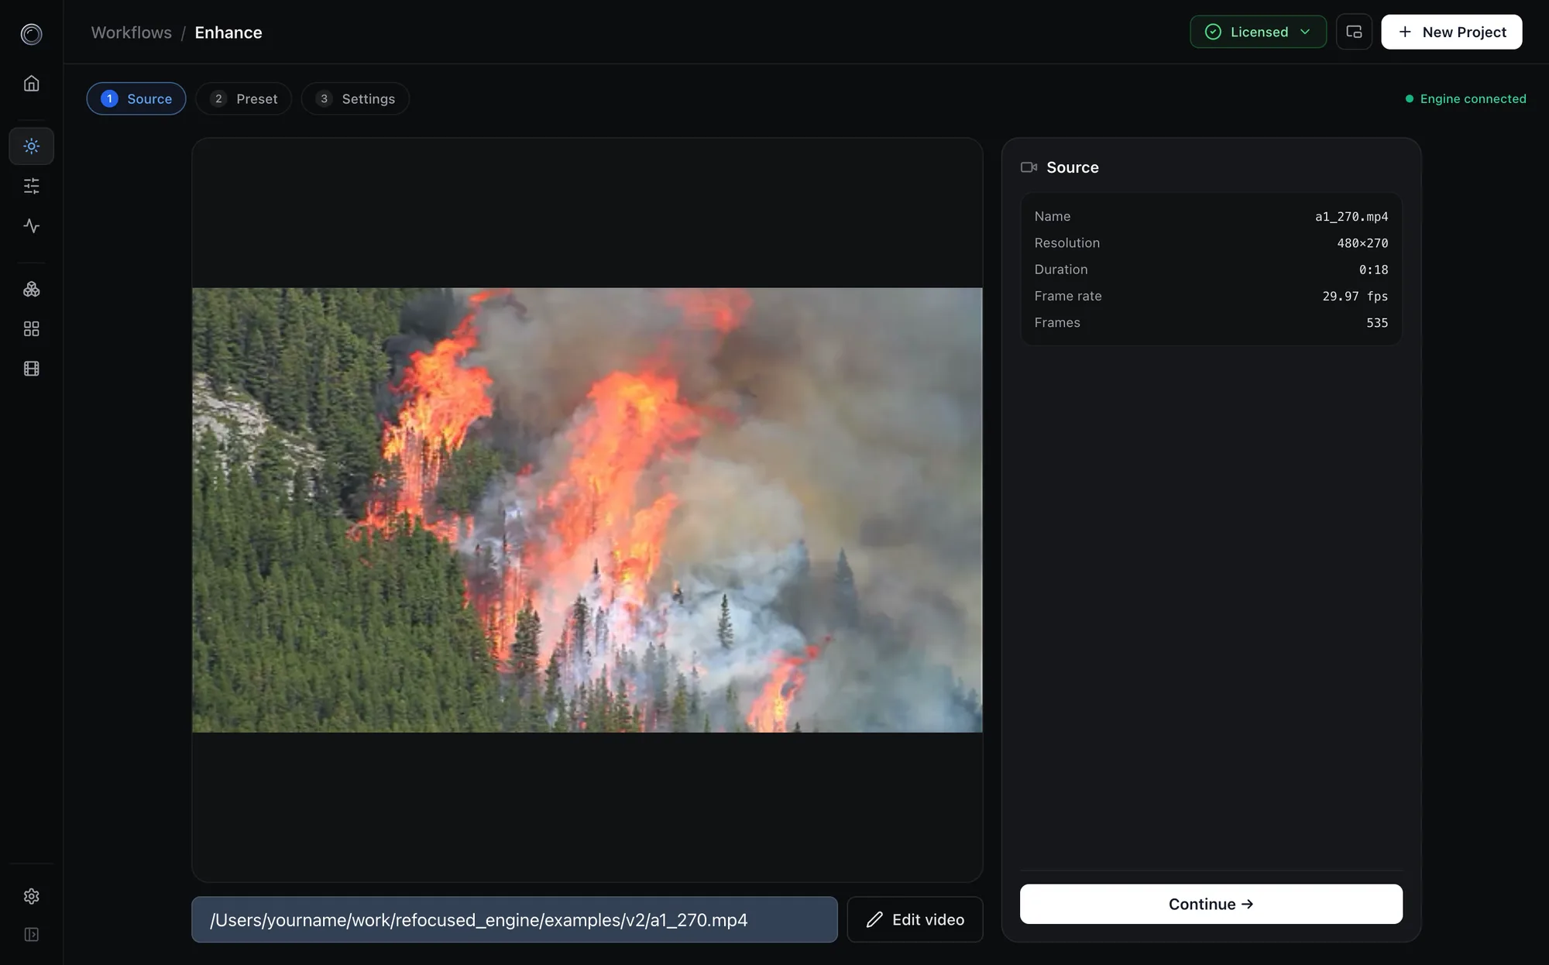Screen dimensions: 1549x965
Task: Go to Workflows breadcrumb
Action: click(x=132, y=33)
